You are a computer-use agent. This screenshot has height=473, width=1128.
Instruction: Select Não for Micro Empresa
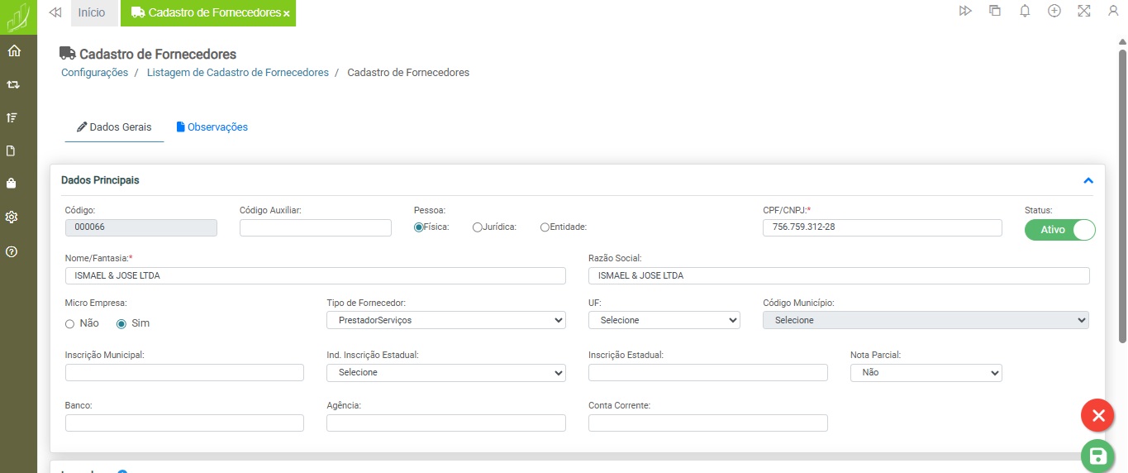pyautogui.click(x=70, y=324)
